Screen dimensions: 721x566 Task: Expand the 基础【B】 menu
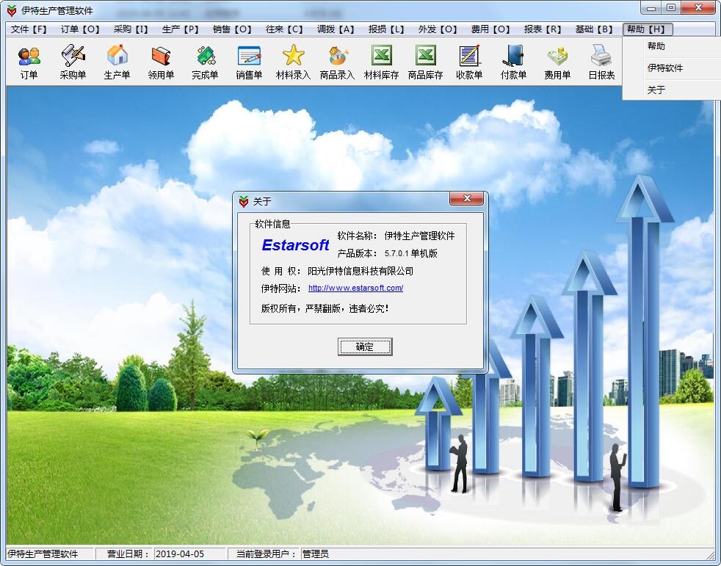point(594,29)
